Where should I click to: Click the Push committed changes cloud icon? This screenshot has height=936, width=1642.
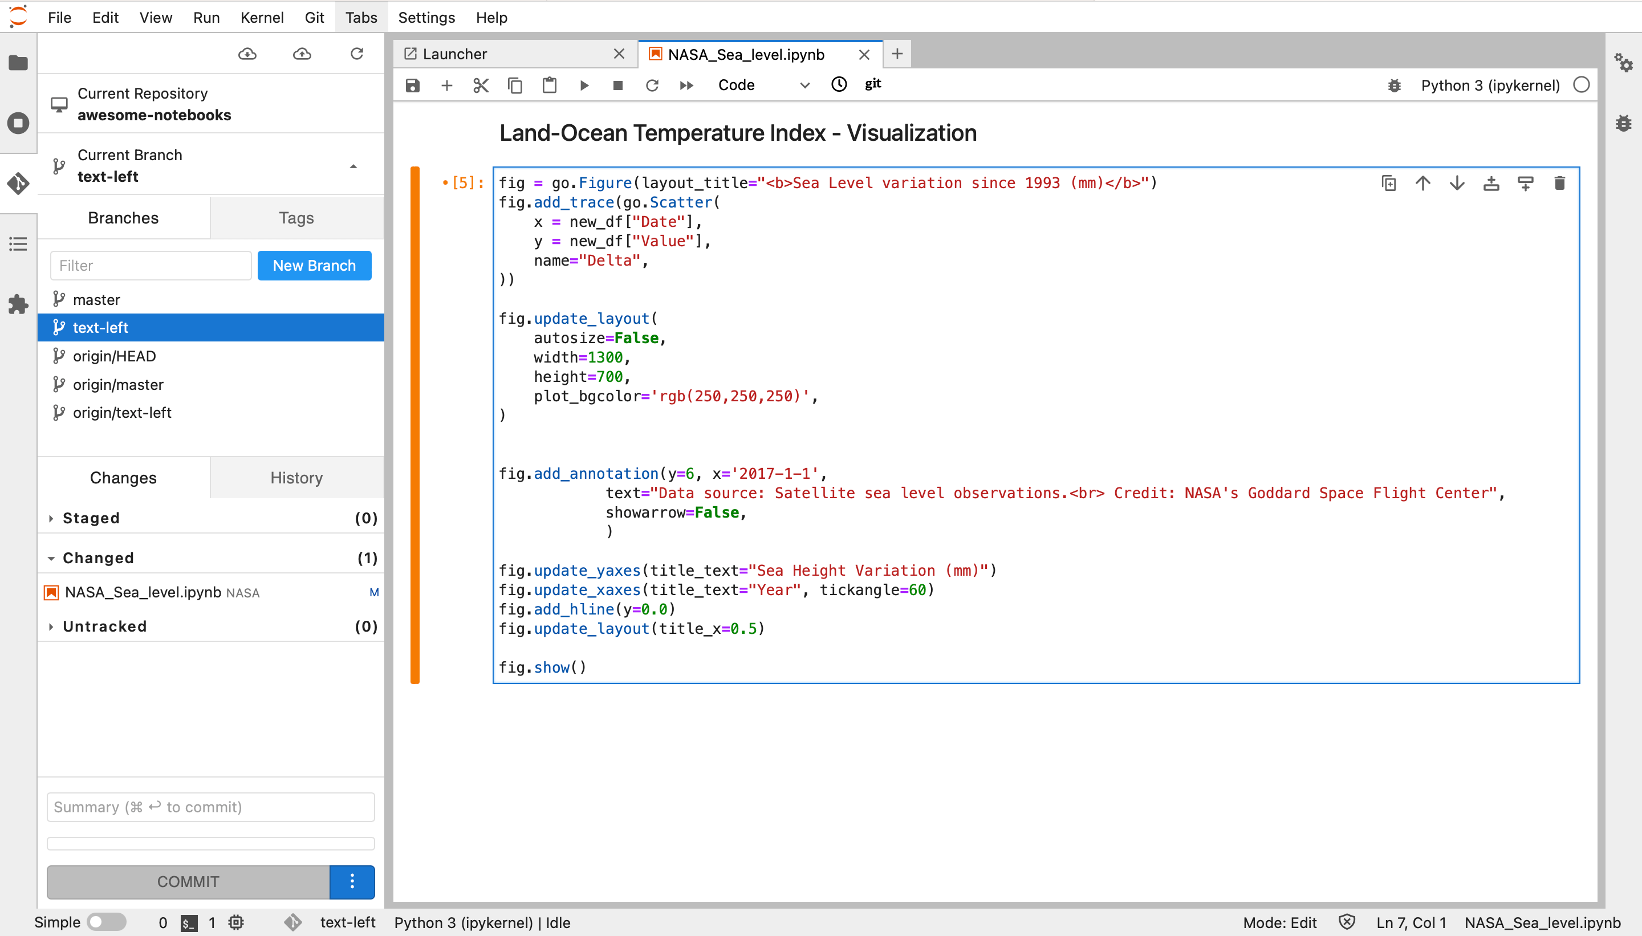point(302,54)
